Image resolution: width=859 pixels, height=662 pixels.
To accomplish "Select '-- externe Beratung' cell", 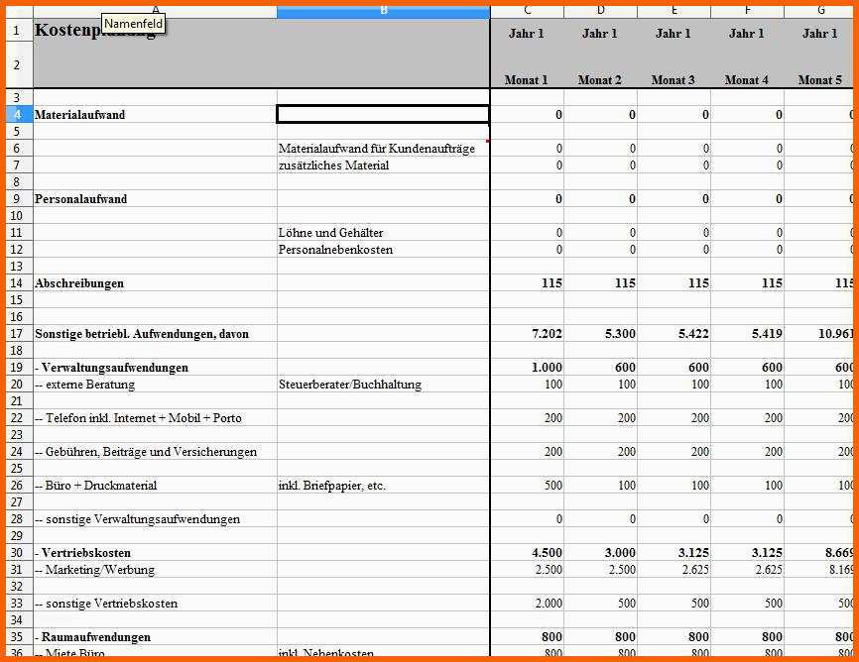I will 155,385.
